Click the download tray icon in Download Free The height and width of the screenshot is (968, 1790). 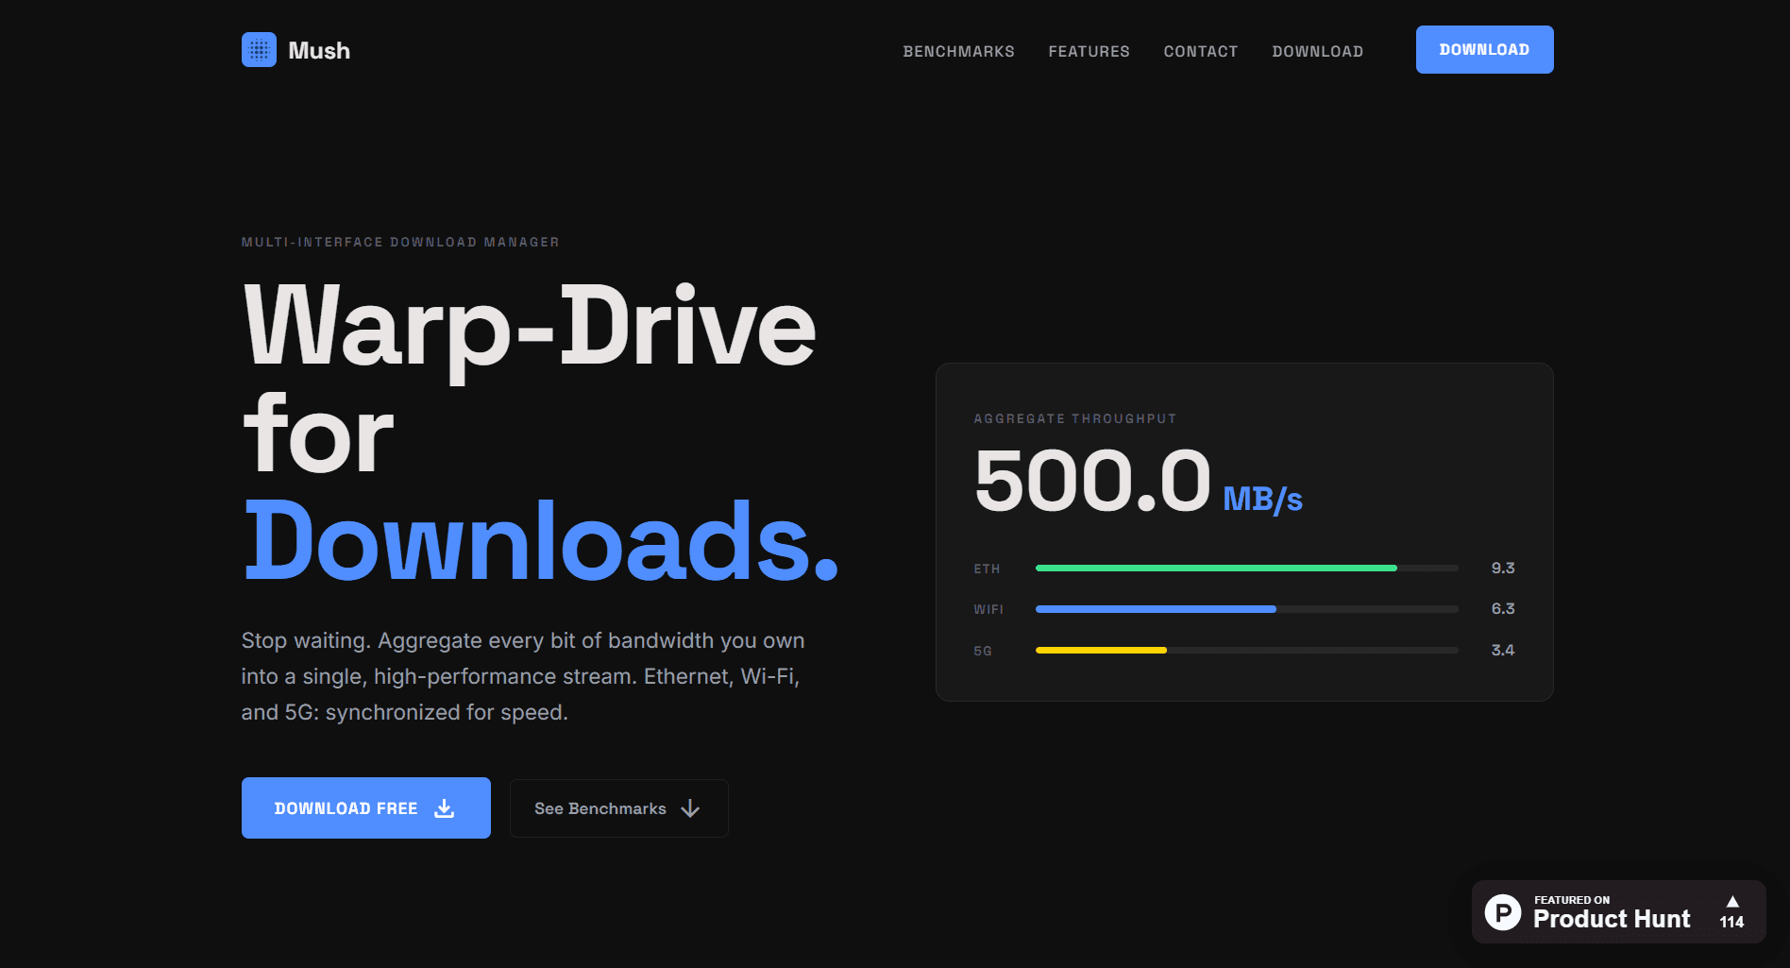point(444,808)
